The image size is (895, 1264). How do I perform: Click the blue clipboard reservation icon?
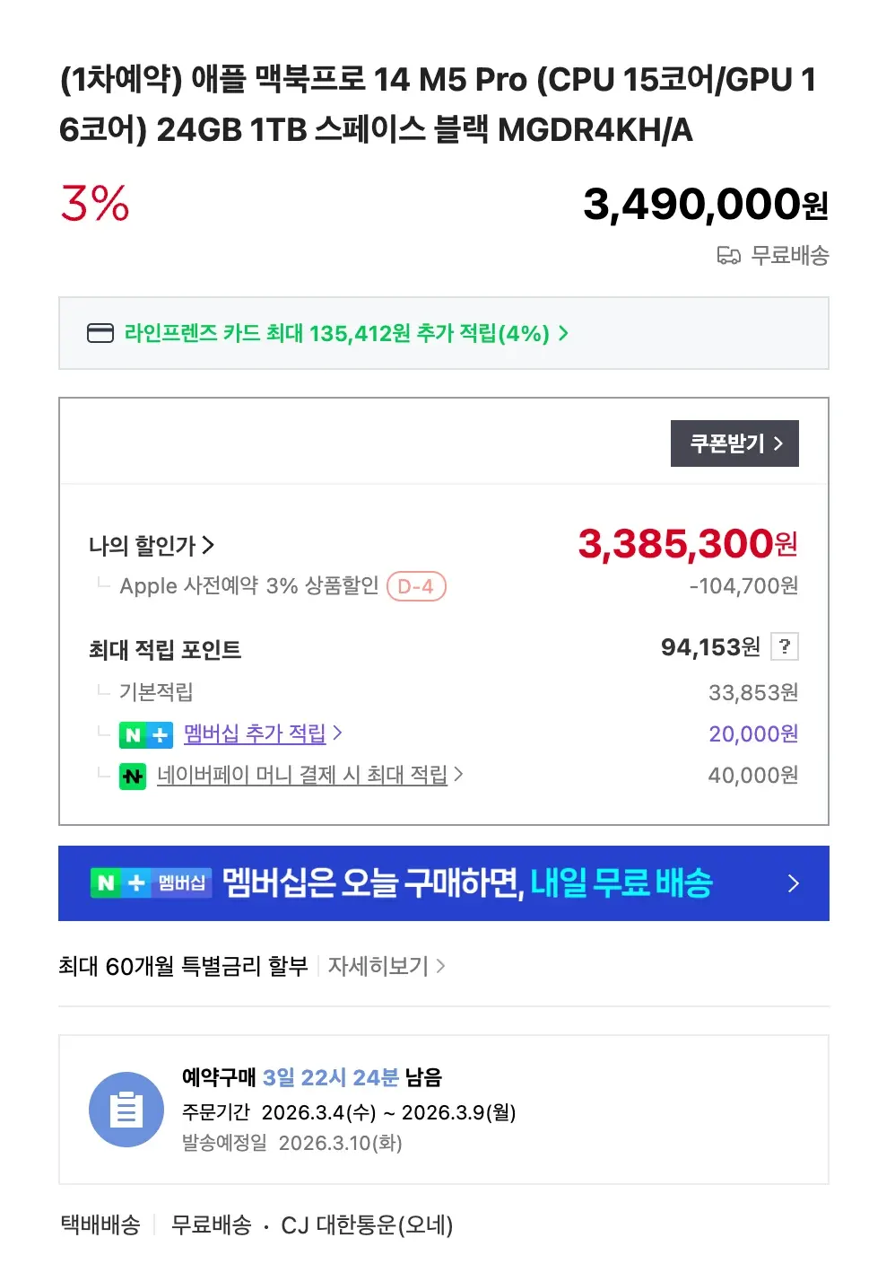tap(126, 1110)
